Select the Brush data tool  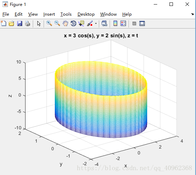coord(90,23)
